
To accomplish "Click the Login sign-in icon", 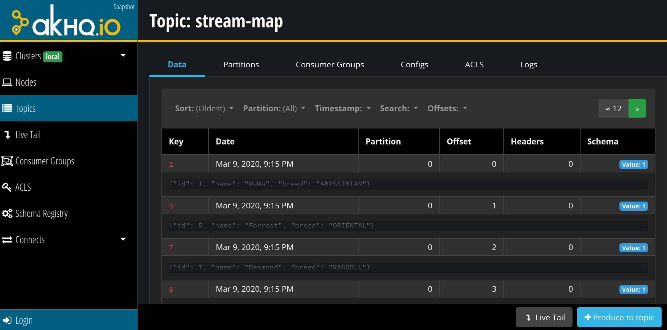I will point(7,320).
